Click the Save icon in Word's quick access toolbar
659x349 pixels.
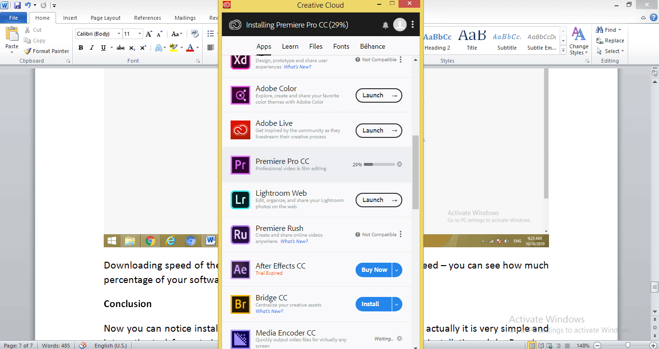[17, 5]
